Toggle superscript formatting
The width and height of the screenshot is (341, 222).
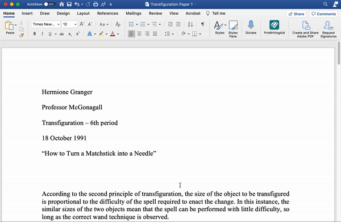(78, 33)
